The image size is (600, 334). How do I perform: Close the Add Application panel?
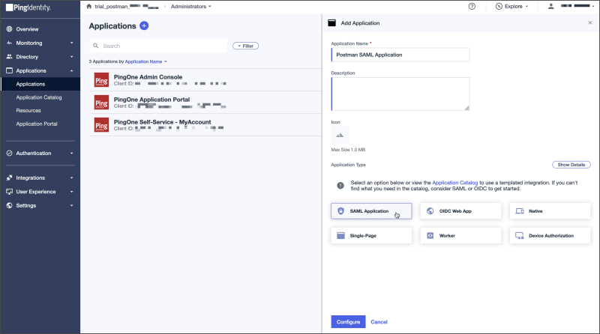[589, 23]
